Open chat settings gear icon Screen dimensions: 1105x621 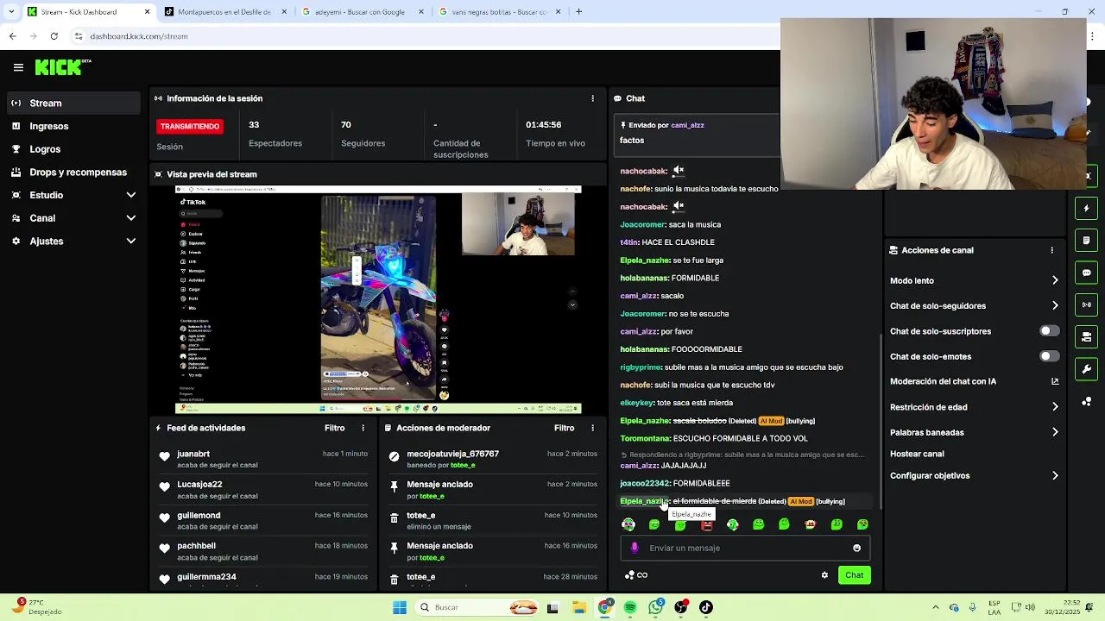coord(824,575)
